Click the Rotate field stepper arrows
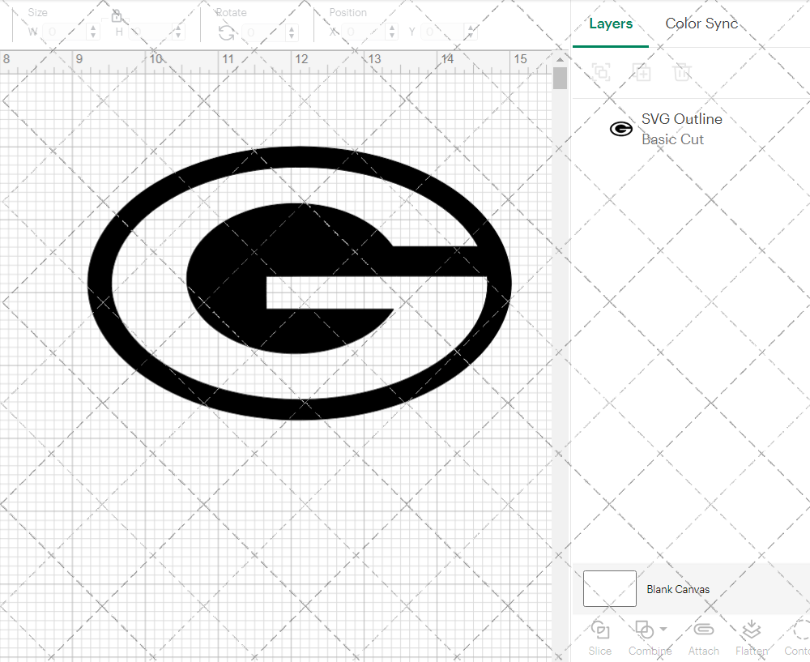 292,32
